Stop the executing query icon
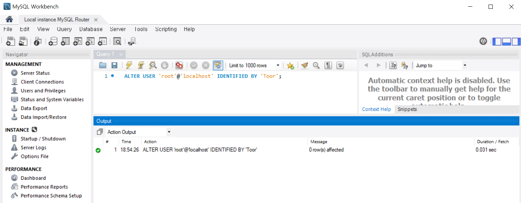 click(x=164, y=65)
